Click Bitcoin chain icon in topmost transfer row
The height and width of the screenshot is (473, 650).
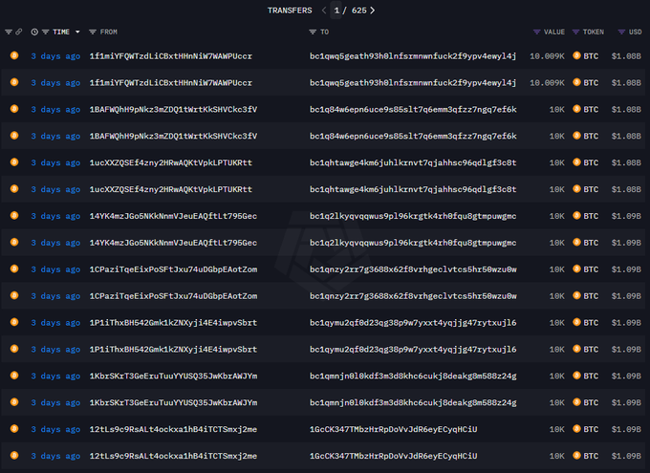[14, 55]
